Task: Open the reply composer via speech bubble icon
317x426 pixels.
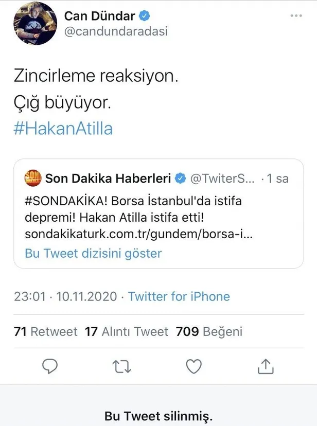Action: [x=49, y=366]
